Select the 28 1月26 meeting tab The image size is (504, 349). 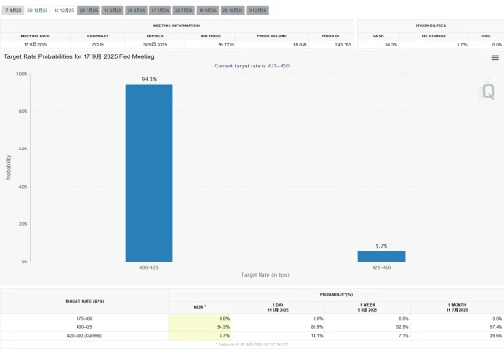(88, 11)
